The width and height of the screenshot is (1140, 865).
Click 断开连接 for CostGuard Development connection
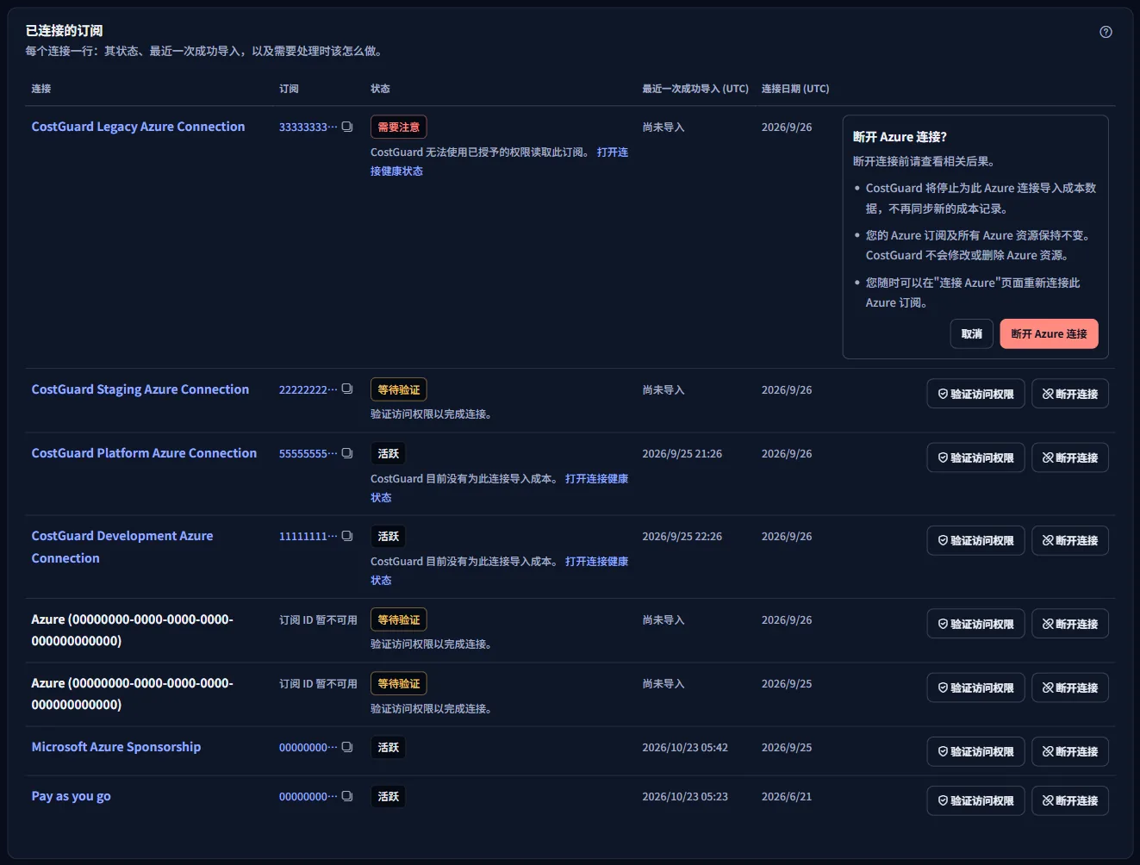1070,540
